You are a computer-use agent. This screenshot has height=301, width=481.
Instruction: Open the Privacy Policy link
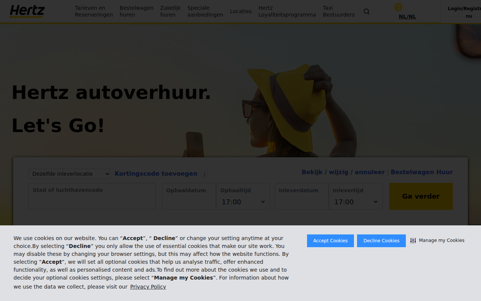point(148,287)
